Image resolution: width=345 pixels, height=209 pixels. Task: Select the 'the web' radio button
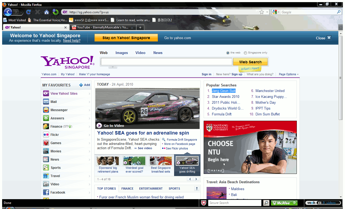[228, 53]
